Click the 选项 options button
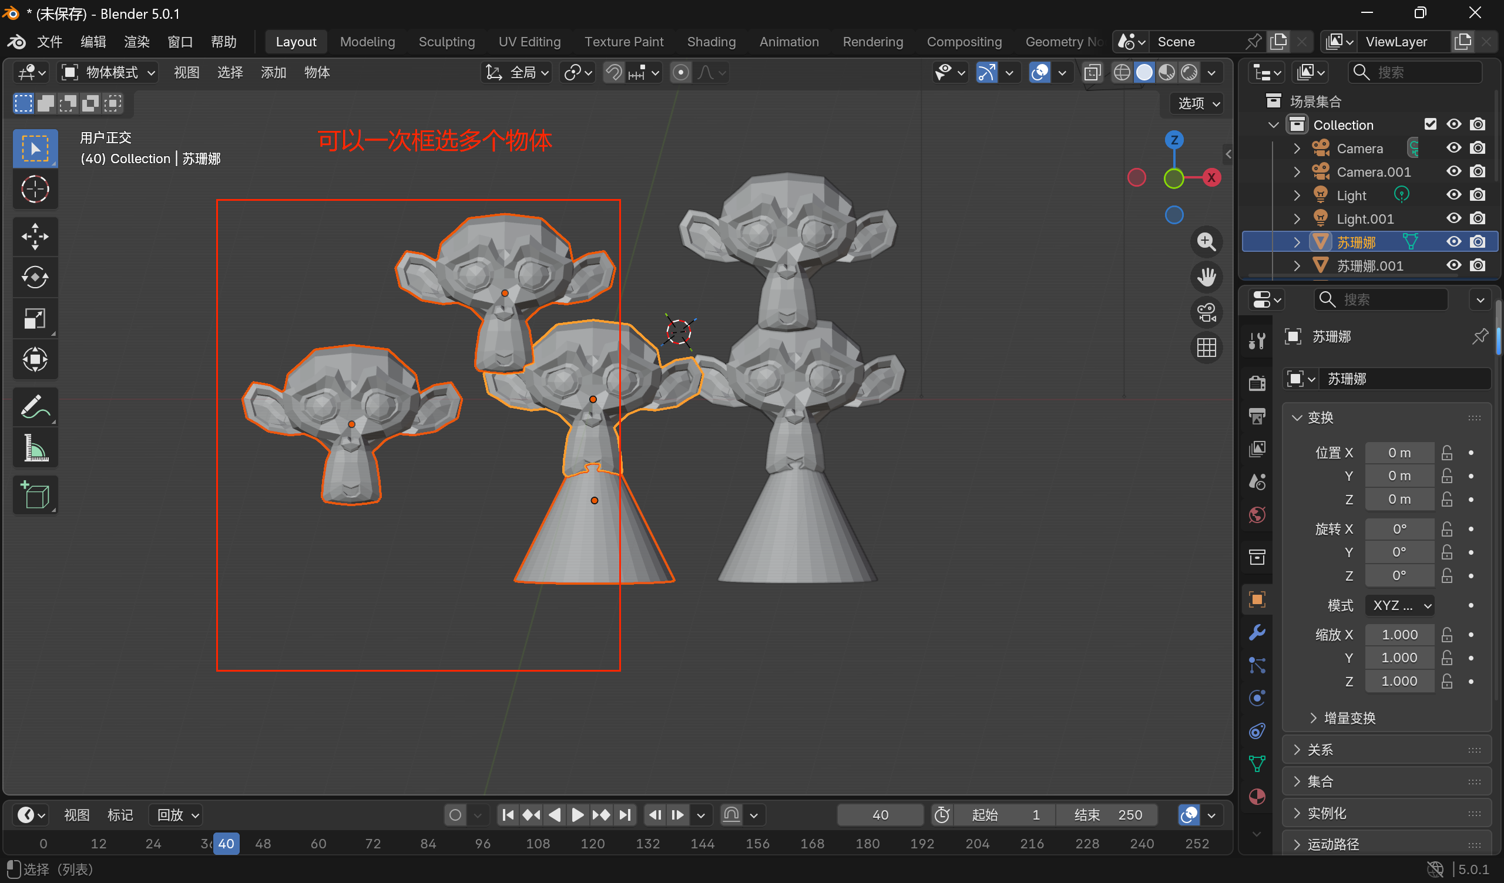This screenshot has height=883, width=1504. click(1198, 103)
